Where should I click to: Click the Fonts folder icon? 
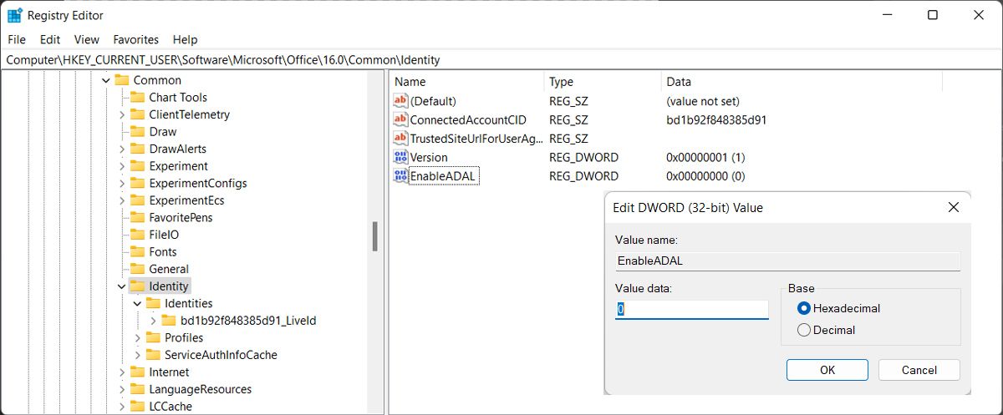(138, 251)
